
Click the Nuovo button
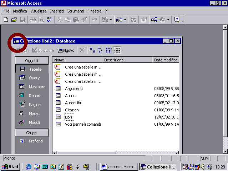66,50
